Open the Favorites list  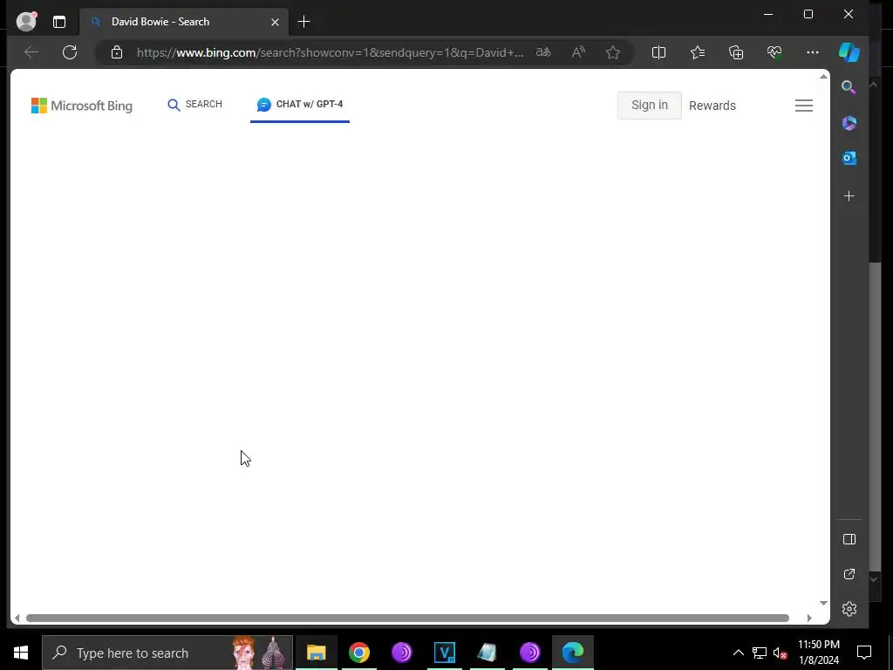coord(698,52)
